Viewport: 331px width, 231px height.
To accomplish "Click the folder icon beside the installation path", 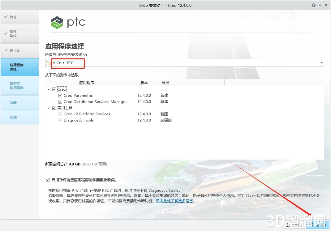I will pos(48,63).
